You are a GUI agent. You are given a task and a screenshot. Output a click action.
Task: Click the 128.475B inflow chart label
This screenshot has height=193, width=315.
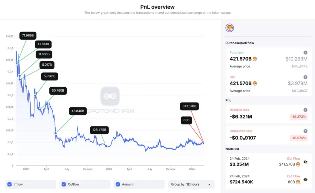click(x=99, y=130)
